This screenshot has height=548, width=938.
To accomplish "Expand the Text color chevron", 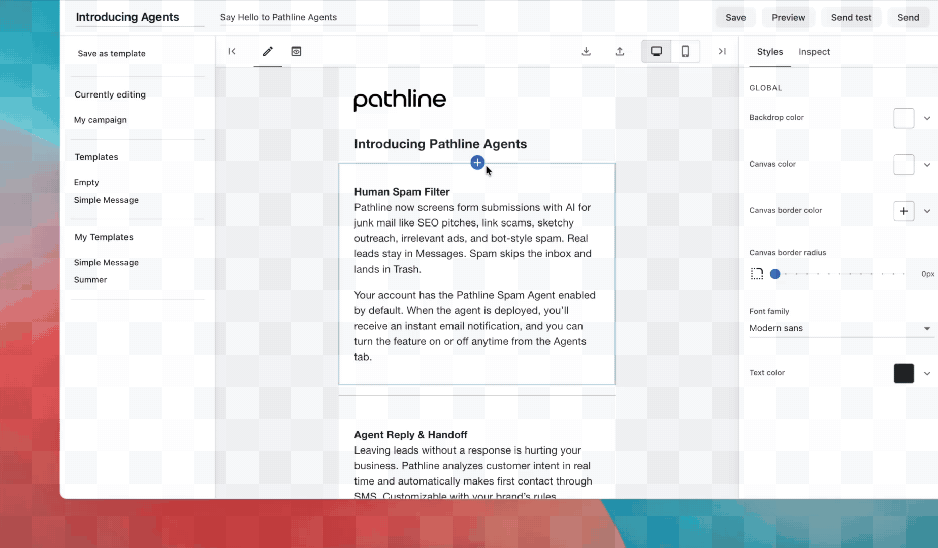I will point(927,373).
